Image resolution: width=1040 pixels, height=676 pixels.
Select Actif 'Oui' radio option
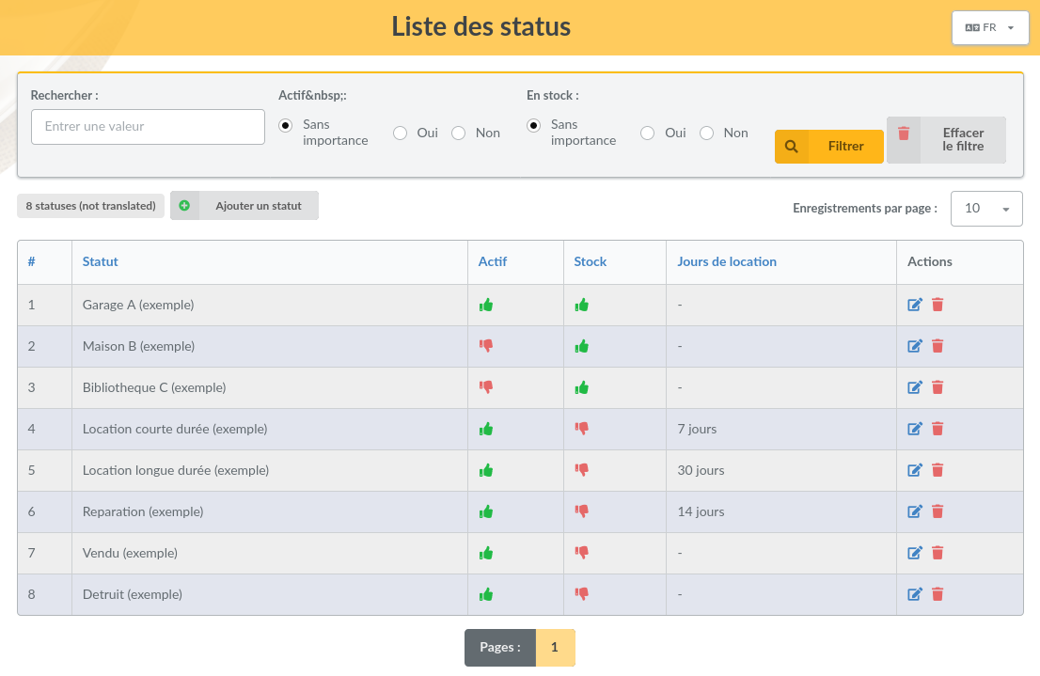400,134
